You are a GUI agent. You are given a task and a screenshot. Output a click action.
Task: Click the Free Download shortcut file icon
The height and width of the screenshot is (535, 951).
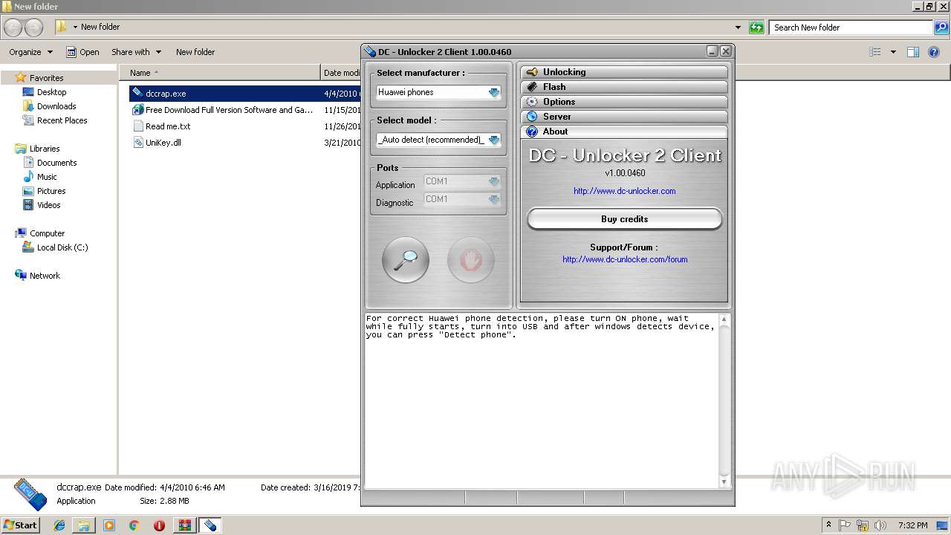click(138, 110)
